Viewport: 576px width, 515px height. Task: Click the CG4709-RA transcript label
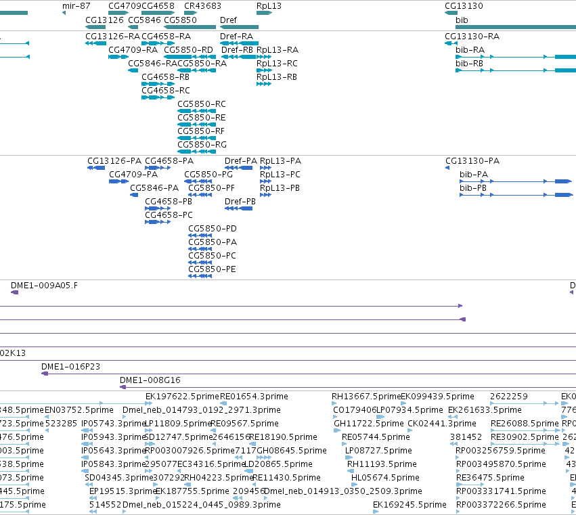(133, 50)
